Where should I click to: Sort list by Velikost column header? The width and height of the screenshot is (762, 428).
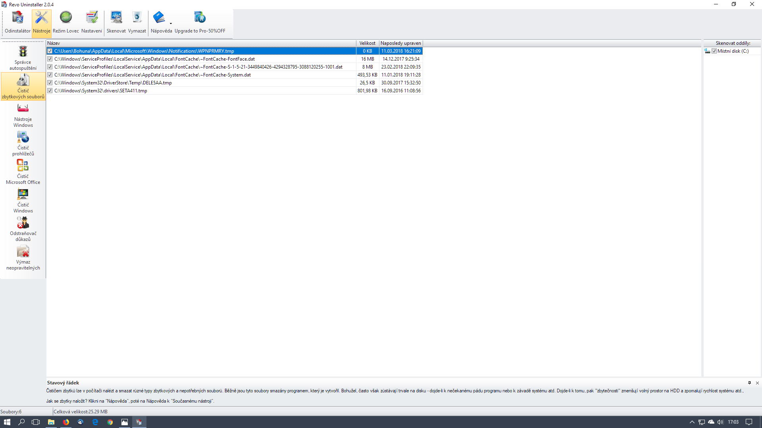point(367,43)
